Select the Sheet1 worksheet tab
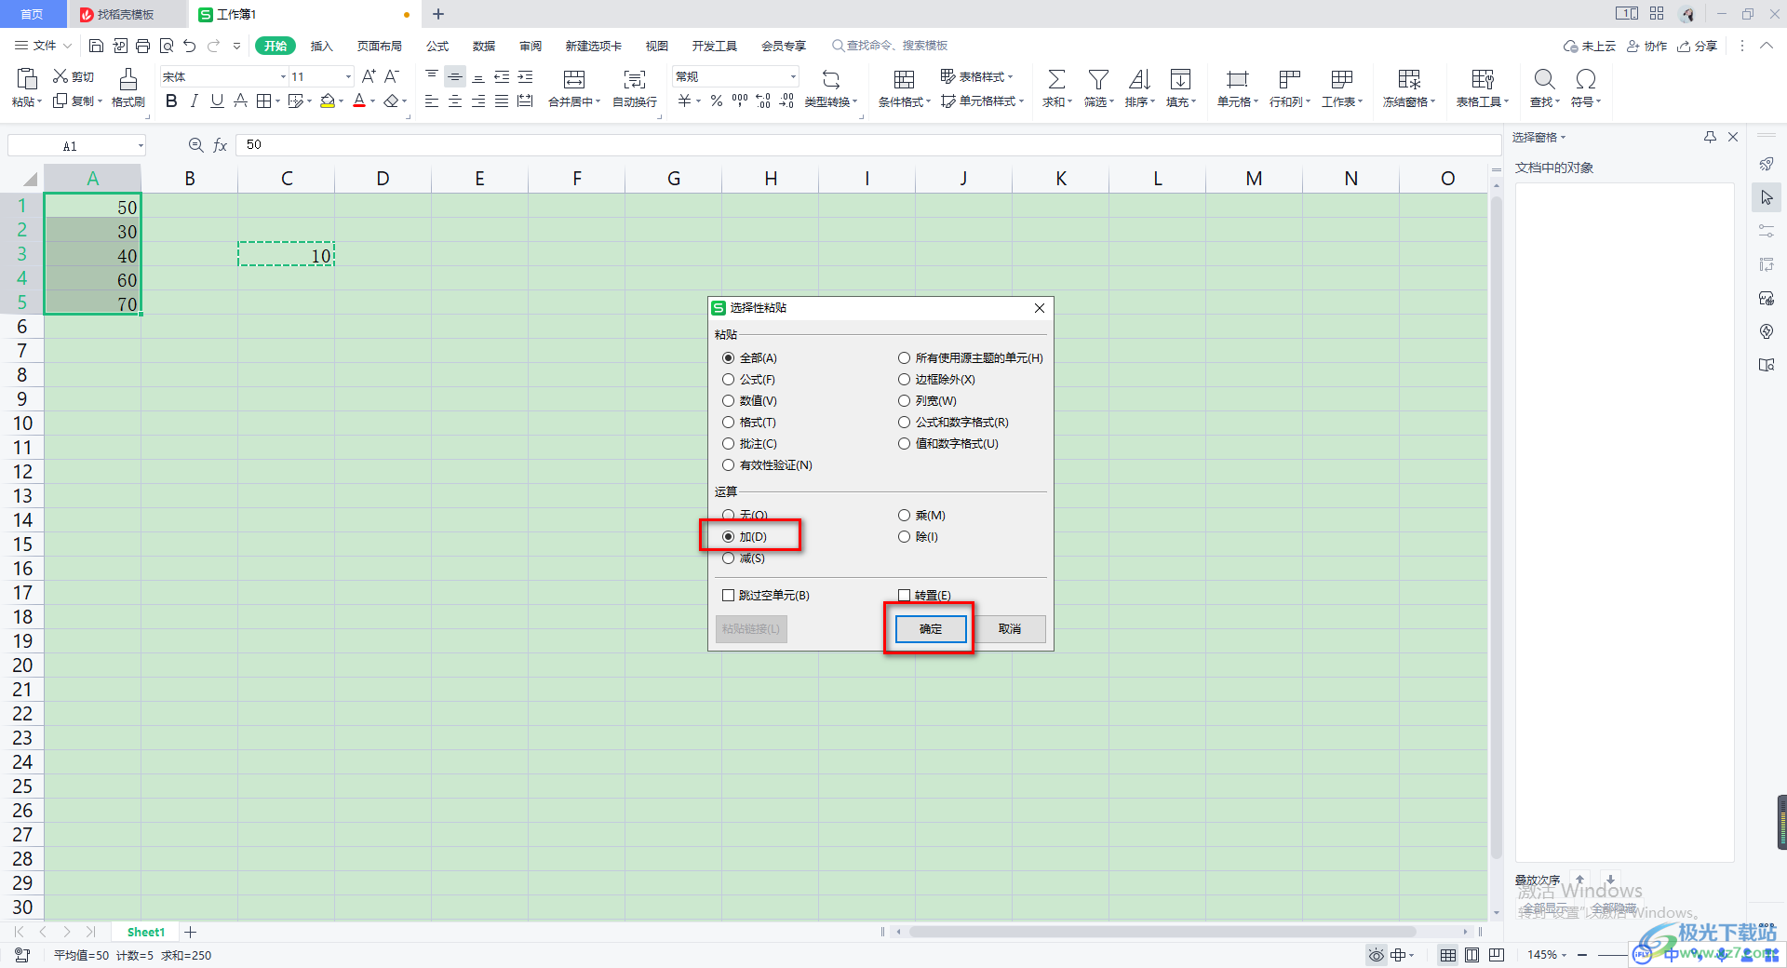The height and width of the screenshot is (968, 1787). (x=146, y=932)
